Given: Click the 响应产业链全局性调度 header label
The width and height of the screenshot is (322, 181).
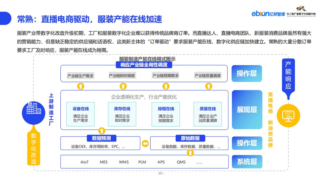Looking at the screenshot, I should [144, 65].
